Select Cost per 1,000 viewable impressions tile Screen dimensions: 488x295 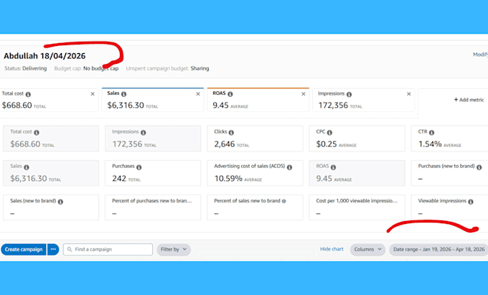click(357, 207)
